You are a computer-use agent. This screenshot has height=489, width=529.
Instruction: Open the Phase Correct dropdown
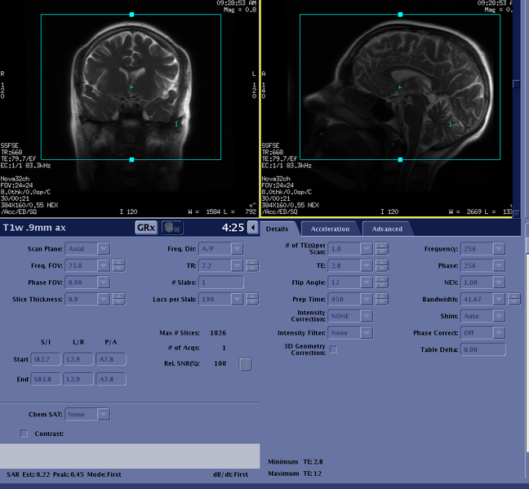(x=499, y=333)
